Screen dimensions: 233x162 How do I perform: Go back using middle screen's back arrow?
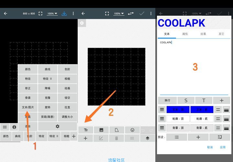point(83,14)
